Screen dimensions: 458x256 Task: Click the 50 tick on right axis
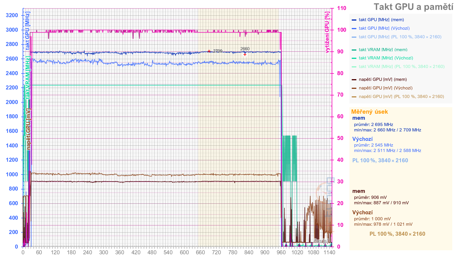[x=340, y=138]
